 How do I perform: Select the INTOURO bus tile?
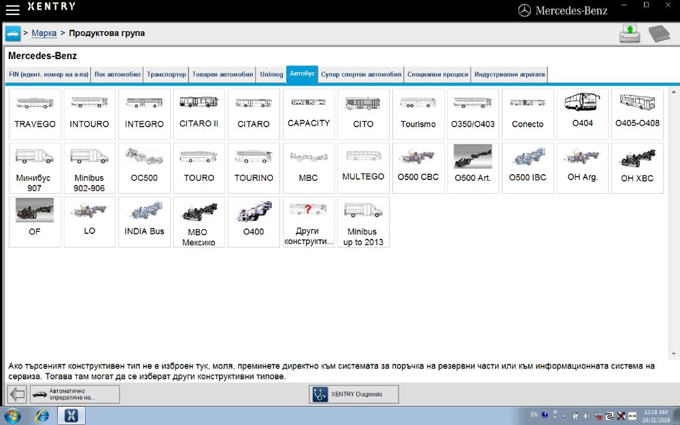(89, 114)
